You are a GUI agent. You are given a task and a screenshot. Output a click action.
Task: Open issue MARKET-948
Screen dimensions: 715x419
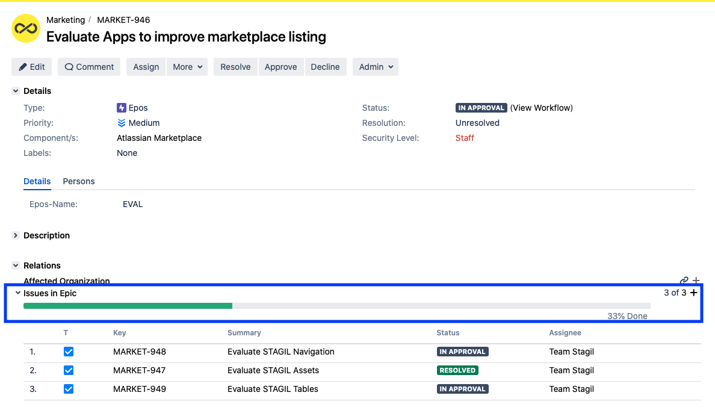coord(140,352)
